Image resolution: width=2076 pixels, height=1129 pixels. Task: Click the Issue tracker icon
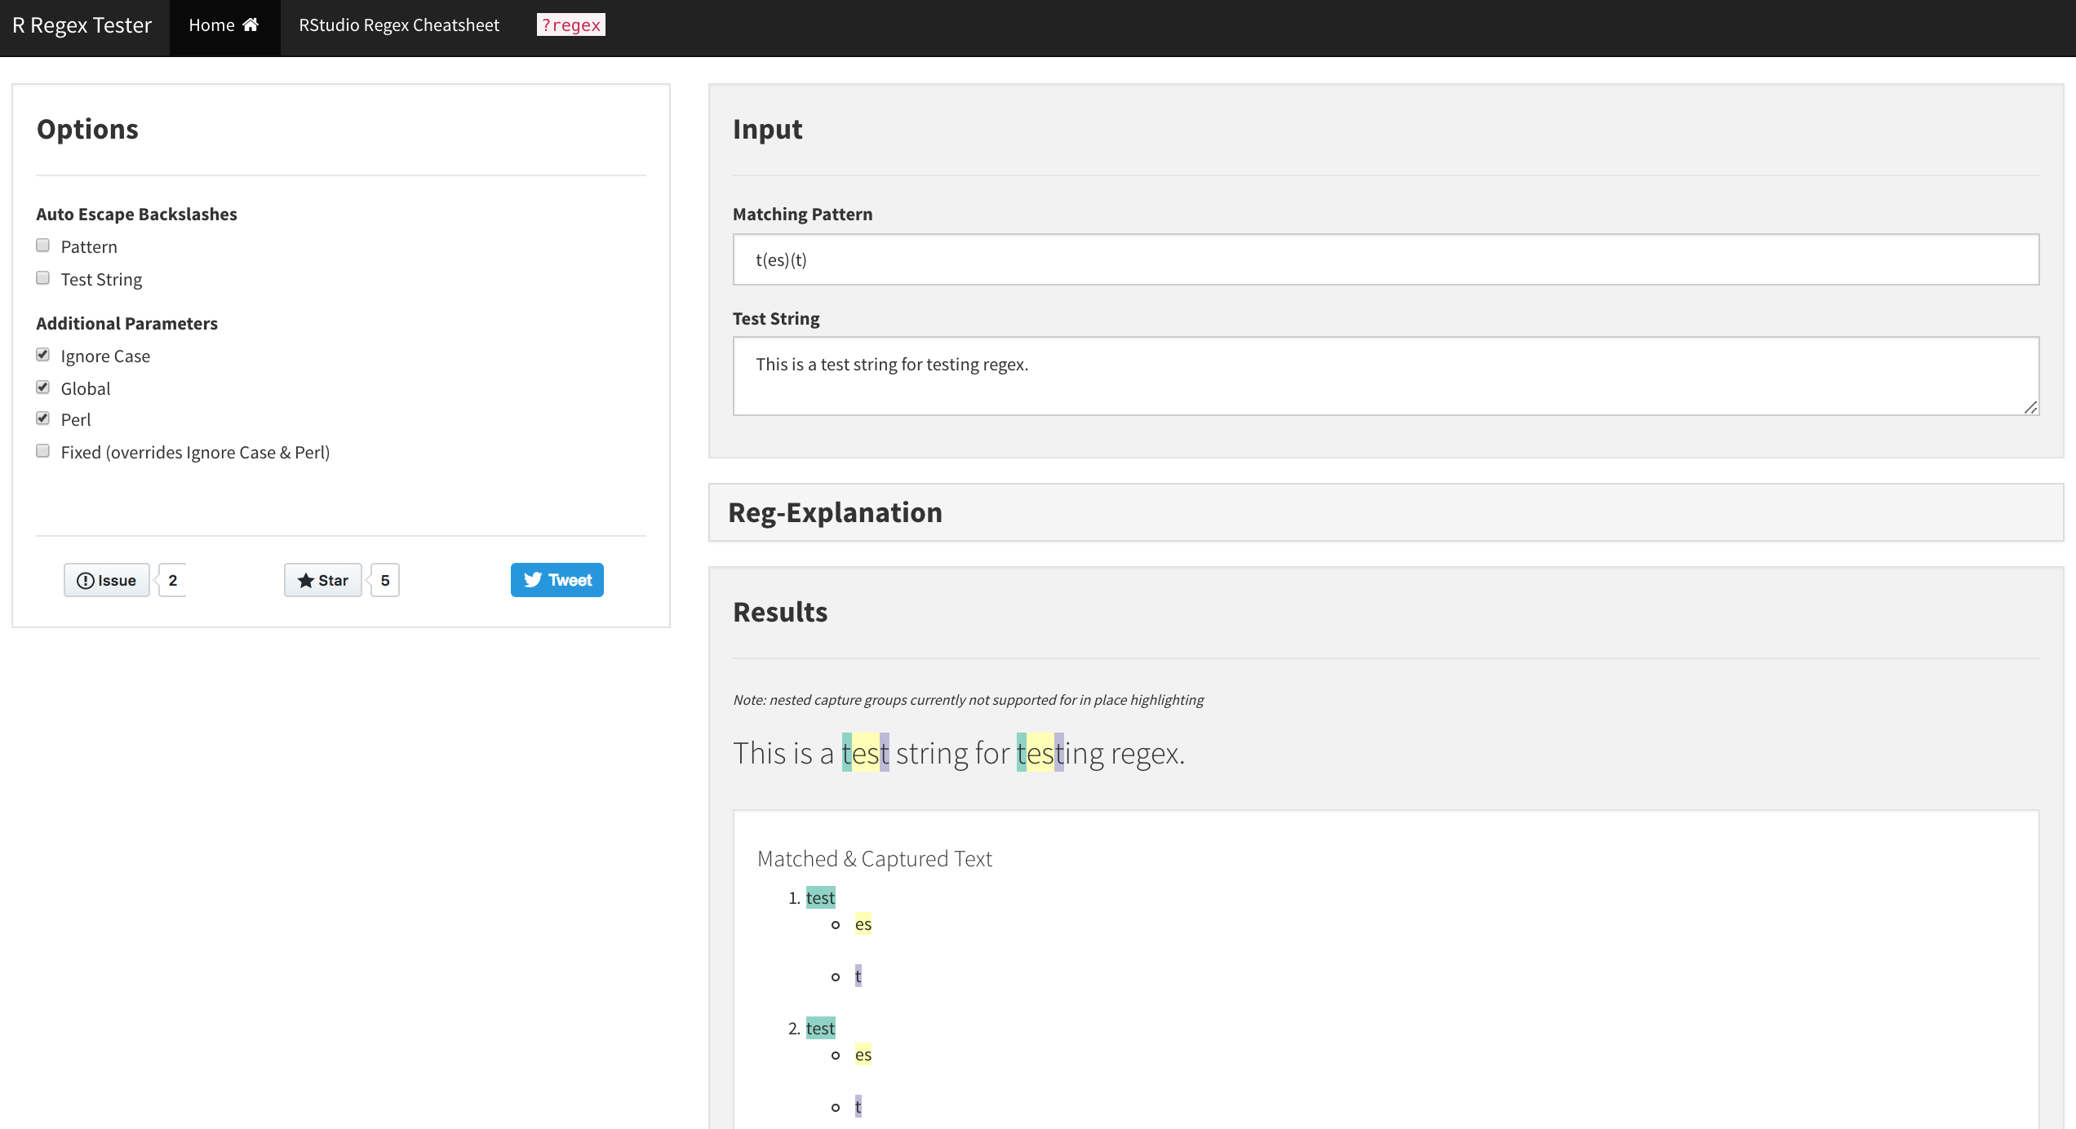85,580
